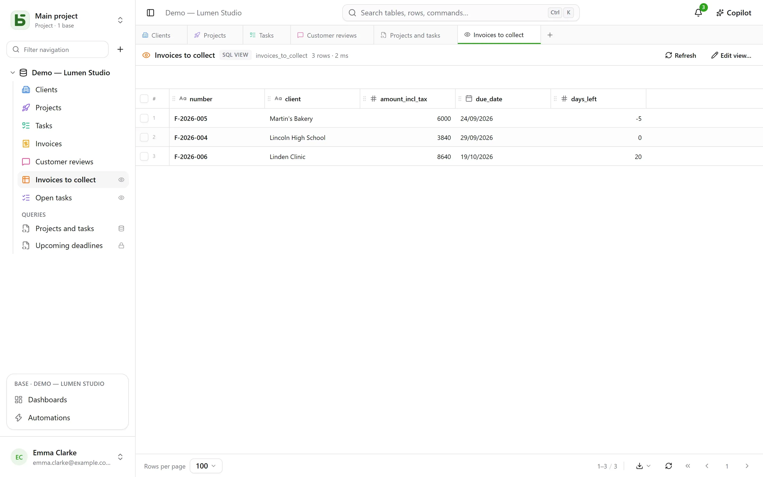Open Tasks table in the sidebar
The width and height of the screenshot is (763, 477).
tap(73, 126)
